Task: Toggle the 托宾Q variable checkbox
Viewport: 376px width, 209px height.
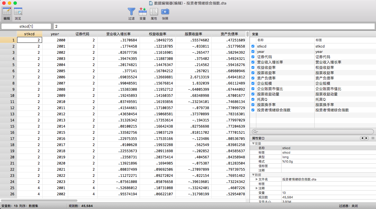Action: tap(253, 100)
